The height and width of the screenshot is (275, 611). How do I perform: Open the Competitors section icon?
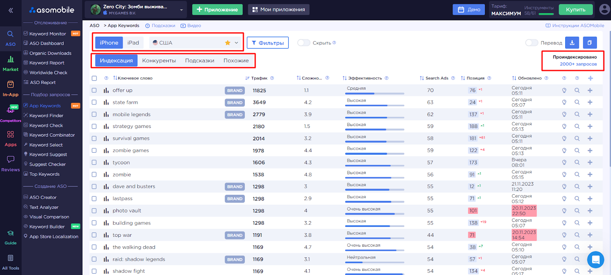10,110
